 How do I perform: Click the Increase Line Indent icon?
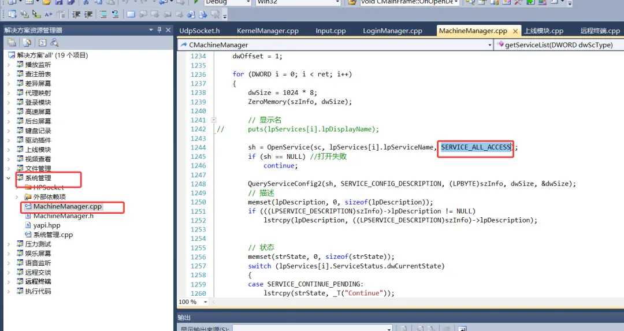[x=88, y=14]
